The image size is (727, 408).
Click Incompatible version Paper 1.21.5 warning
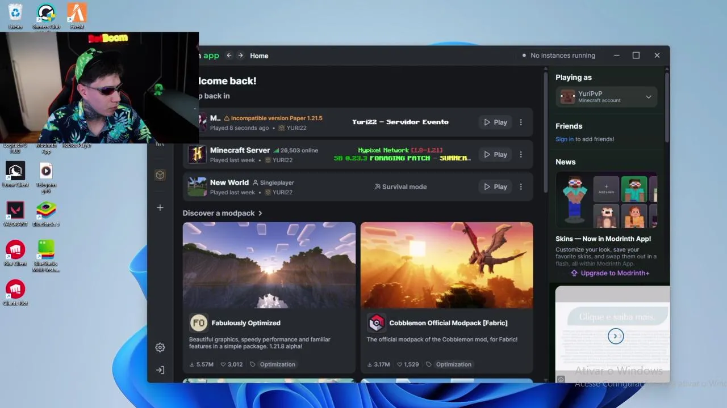[273, 118]
